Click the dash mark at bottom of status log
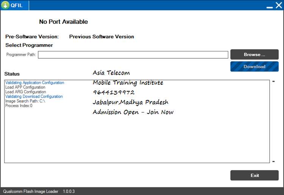 click(x=273, y=161)
